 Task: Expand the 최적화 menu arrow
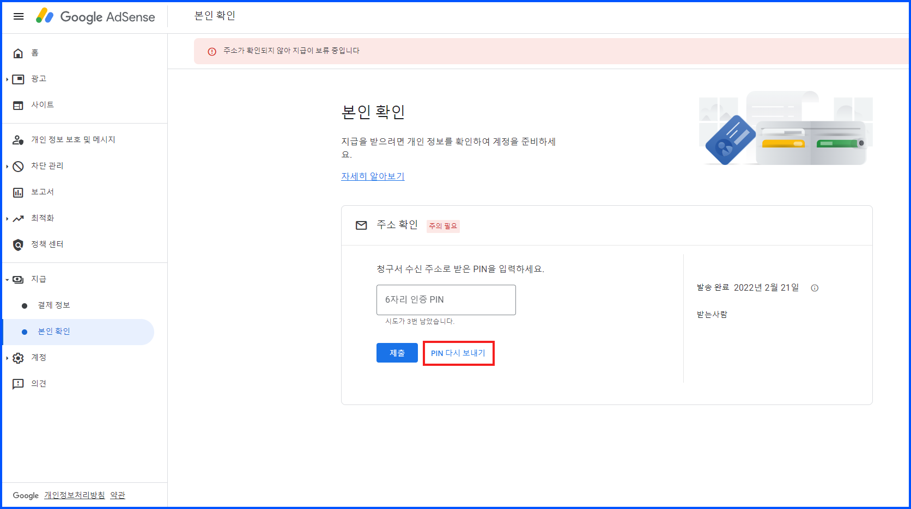[7, 219]
